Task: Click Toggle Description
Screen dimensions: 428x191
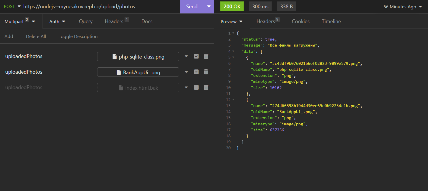Action: (78, 36)
